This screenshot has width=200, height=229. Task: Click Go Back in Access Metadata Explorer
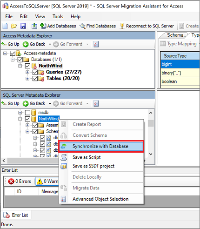click(x=34, y=44)
